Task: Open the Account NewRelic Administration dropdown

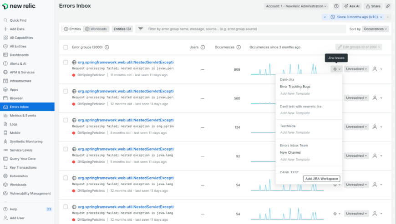Action: click(x=296, y=6)
